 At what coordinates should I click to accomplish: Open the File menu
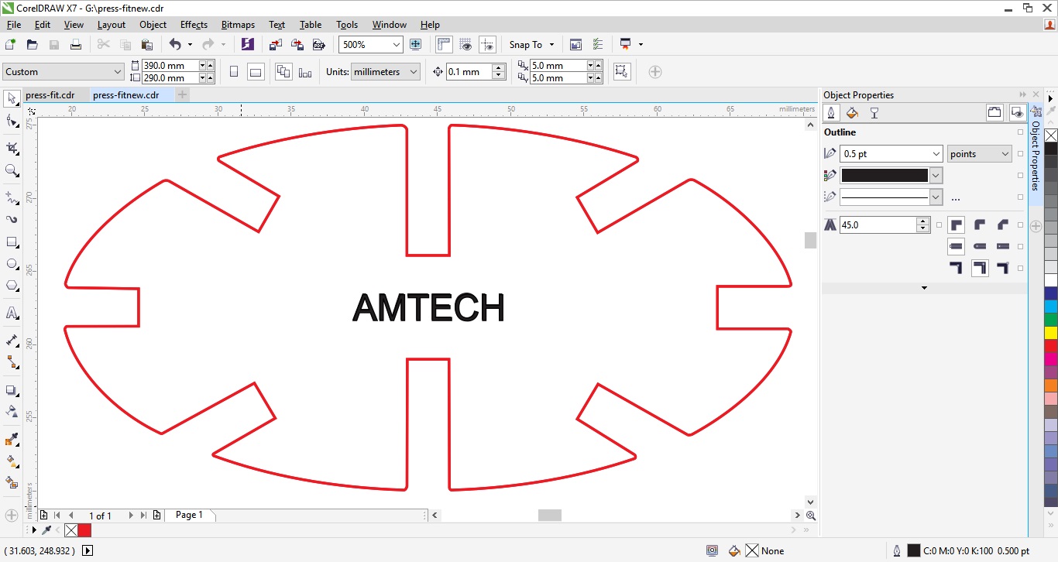(14, 24)
